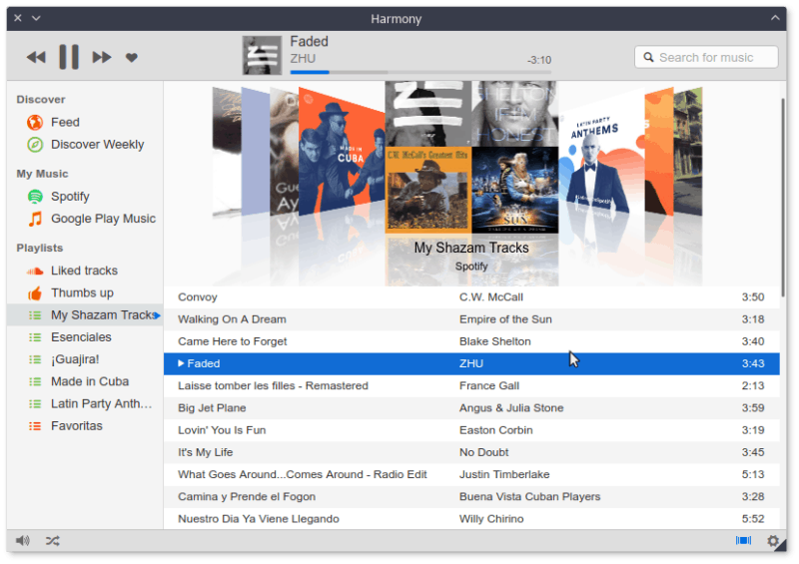
Task: Switch view using the cover flow icon
Action: click(743, 540)
